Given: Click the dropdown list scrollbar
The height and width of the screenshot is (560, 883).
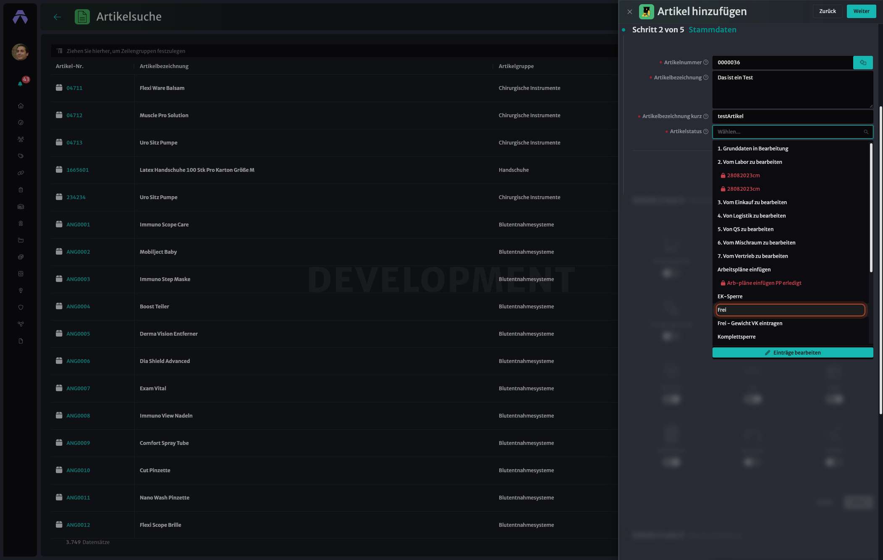Looking at the screenshot, I should coord(871,208).
